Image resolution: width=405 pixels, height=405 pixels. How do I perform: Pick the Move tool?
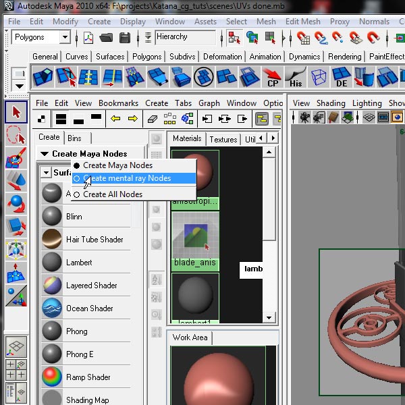click(x=16, y=181)
